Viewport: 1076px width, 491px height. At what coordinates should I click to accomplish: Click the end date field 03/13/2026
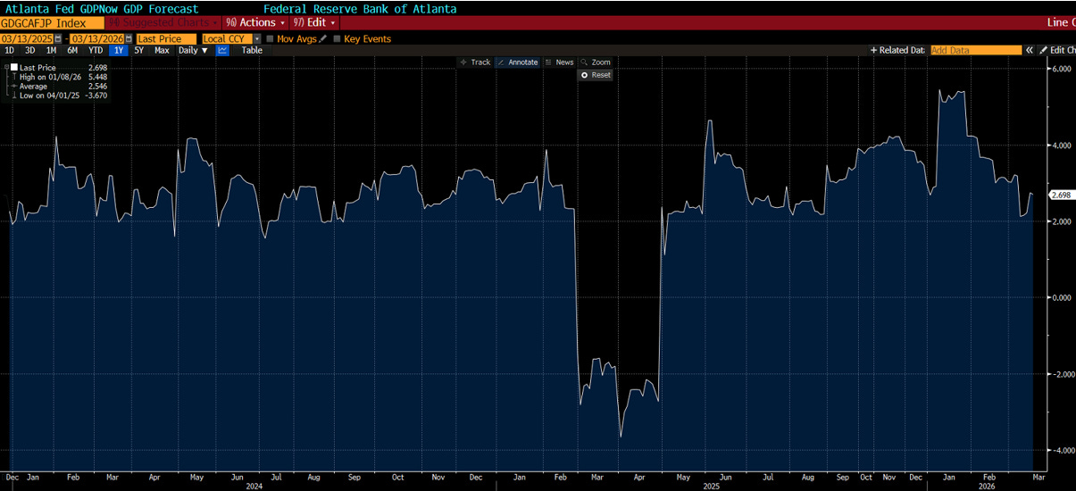(98, 38)
